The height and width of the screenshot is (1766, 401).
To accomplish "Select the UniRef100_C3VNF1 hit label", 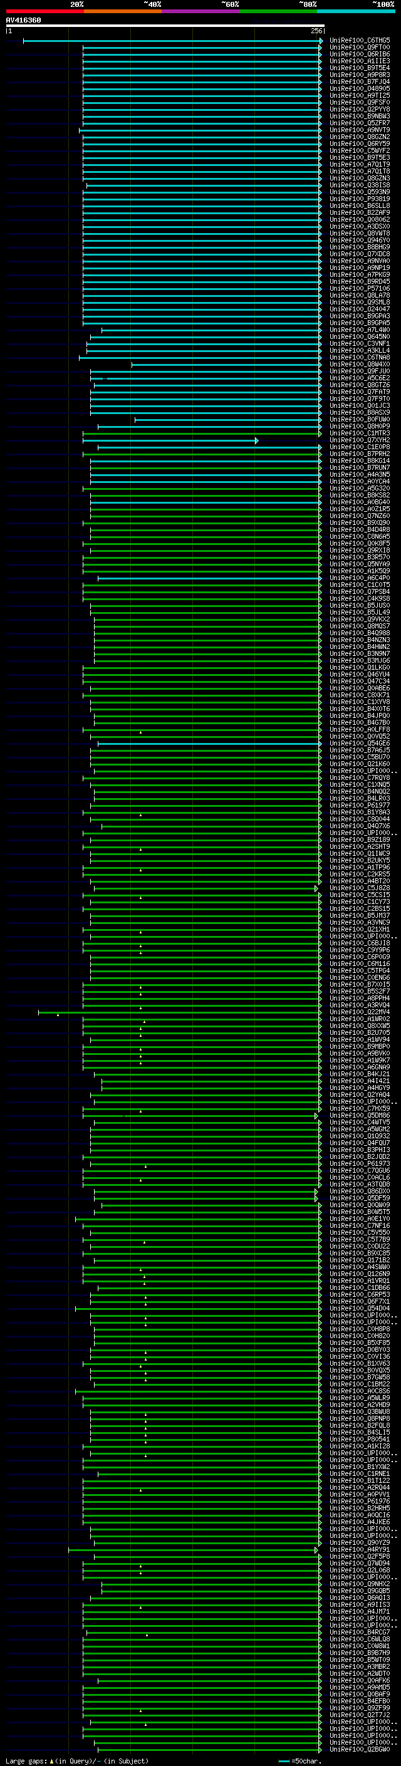I will click(360, 343).
